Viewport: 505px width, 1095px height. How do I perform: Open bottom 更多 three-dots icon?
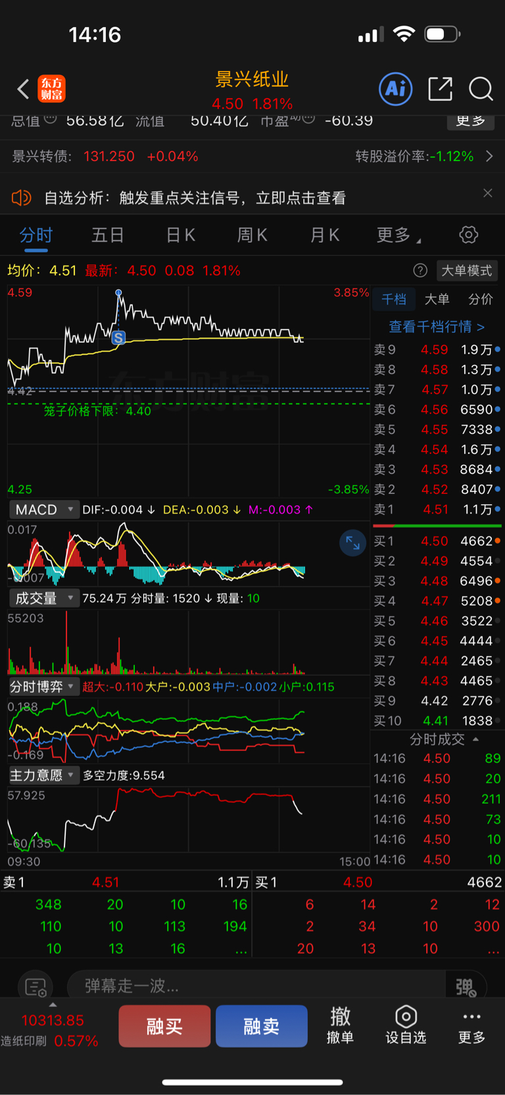tap(471, 1025)
